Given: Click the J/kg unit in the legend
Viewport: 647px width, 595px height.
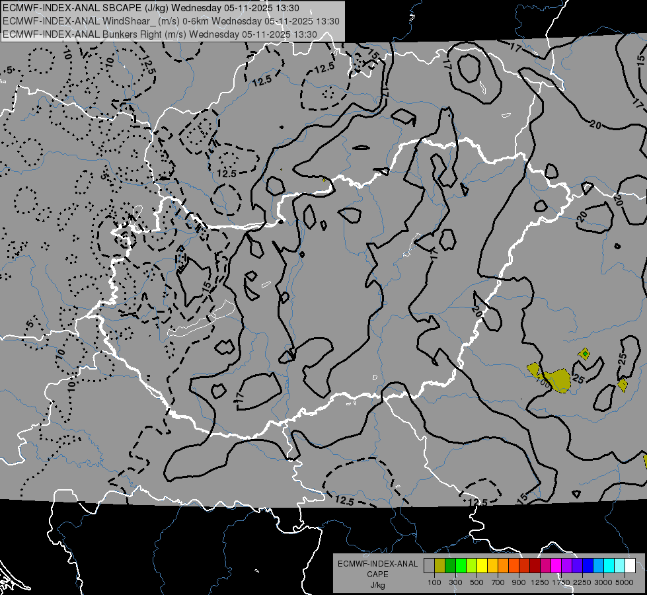Looking at the screenshot, I should coord(377,585).
